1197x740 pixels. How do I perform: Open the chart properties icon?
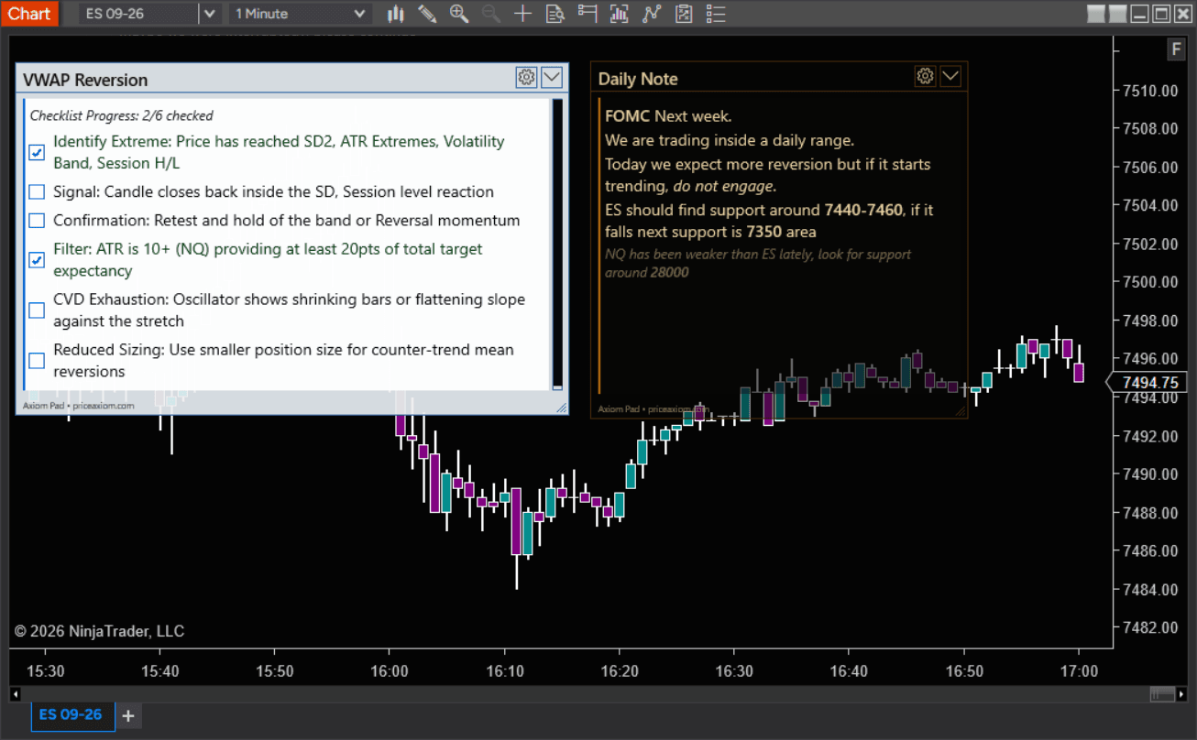(684, 14)
